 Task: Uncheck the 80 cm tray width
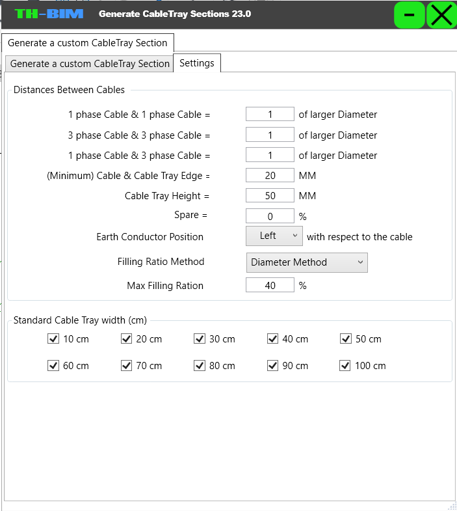point(200,365)
